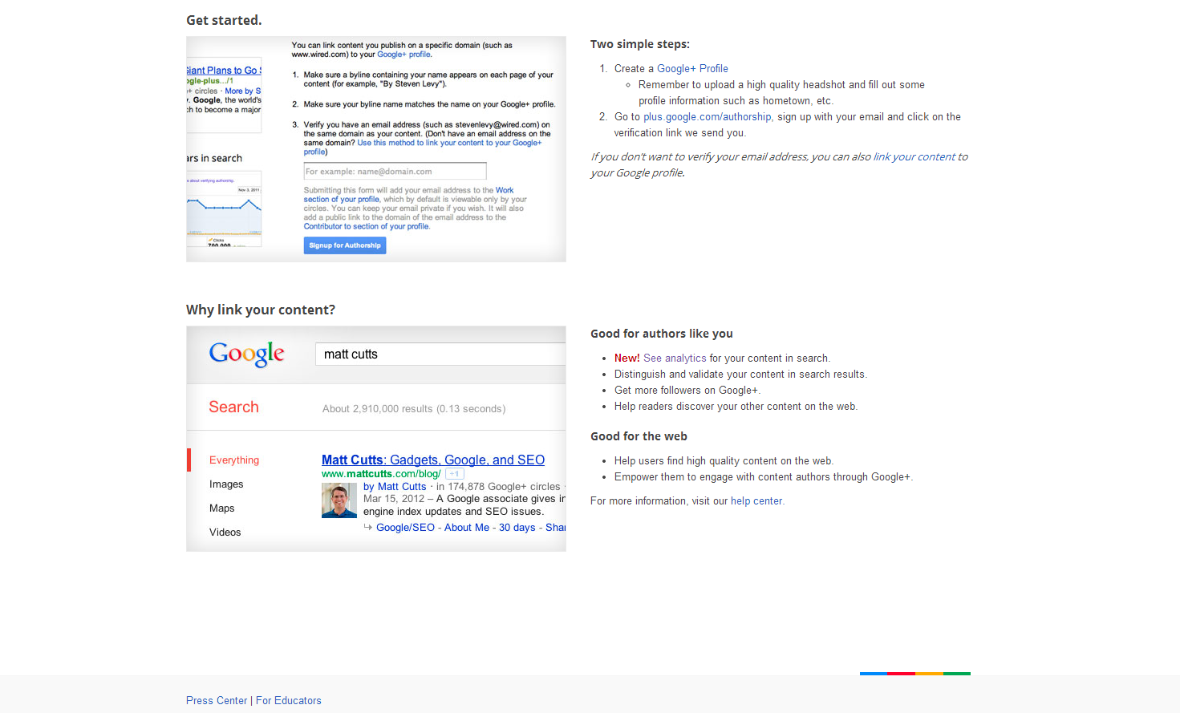This screenshot has height=713, width=1180.
Task: Open the Press Center footer link
Action: point(217,701)
